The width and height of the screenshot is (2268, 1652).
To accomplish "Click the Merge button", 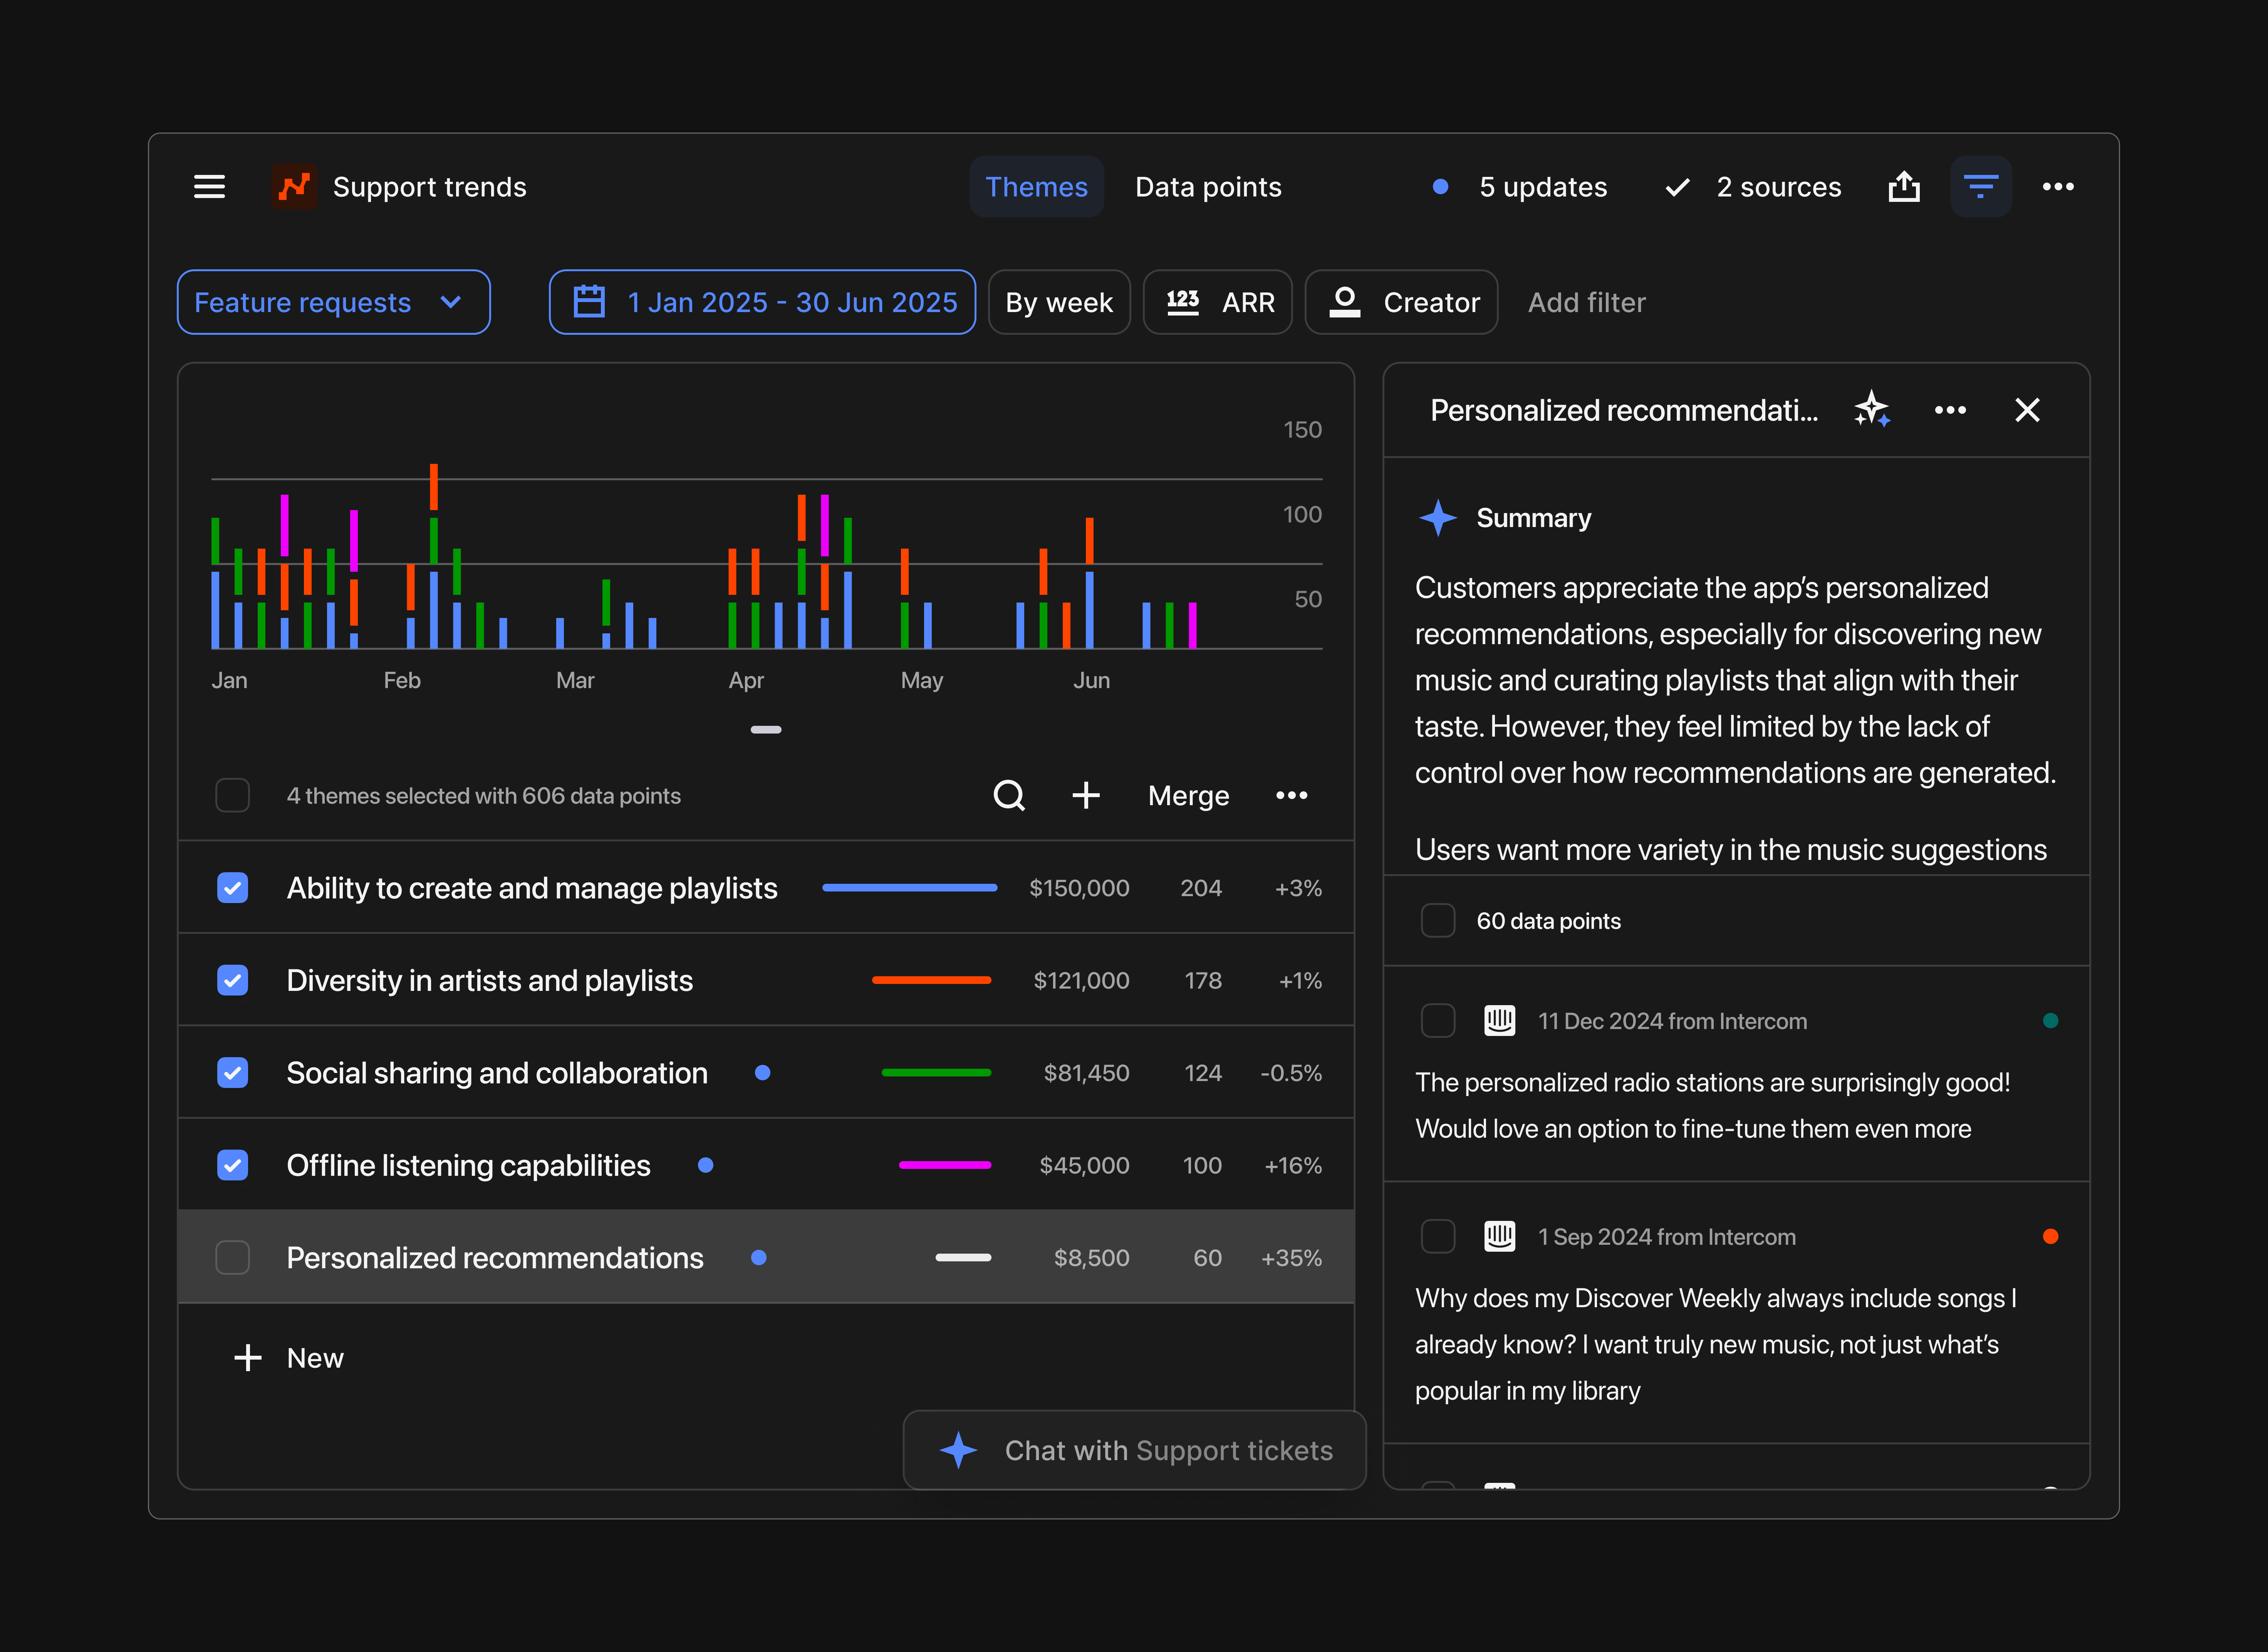I will (1188, 795).
